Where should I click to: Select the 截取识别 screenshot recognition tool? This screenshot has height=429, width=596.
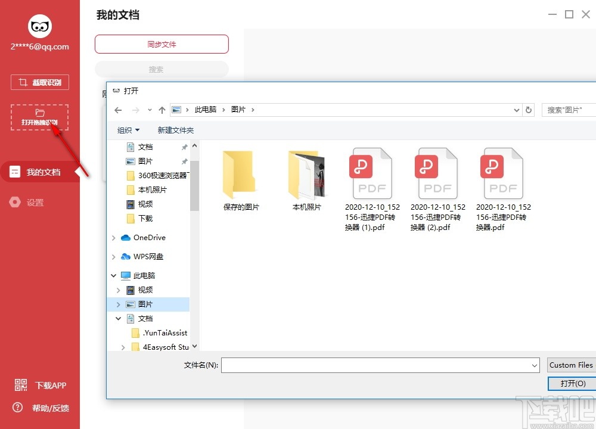[39, 82]
